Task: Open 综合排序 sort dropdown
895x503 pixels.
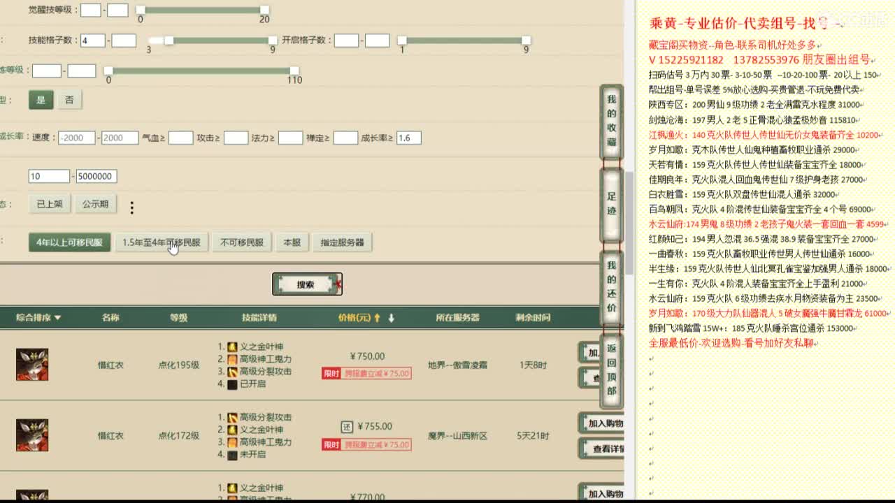Action: point(39,318)
